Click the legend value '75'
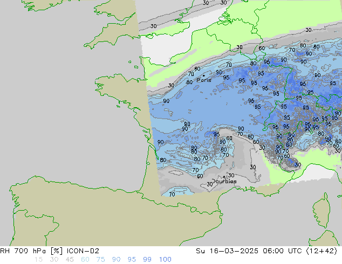Screen dimensions: 342x264 [100, 260]
